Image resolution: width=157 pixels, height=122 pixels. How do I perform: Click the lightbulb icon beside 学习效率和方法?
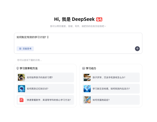pyautogui.click(x=18, y=68)
